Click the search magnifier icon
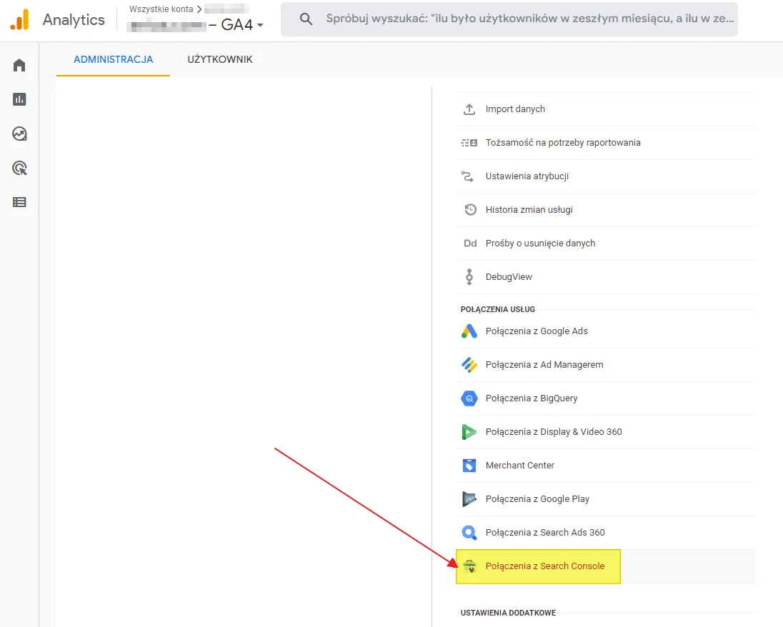 pos(306,19)
